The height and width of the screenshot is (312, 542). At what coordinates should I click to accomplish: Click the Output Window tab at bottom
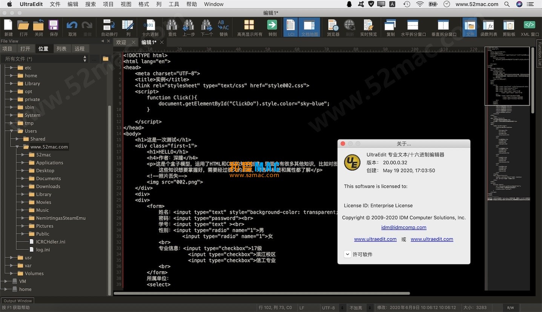pyautogui.click(x=18, y=301)
